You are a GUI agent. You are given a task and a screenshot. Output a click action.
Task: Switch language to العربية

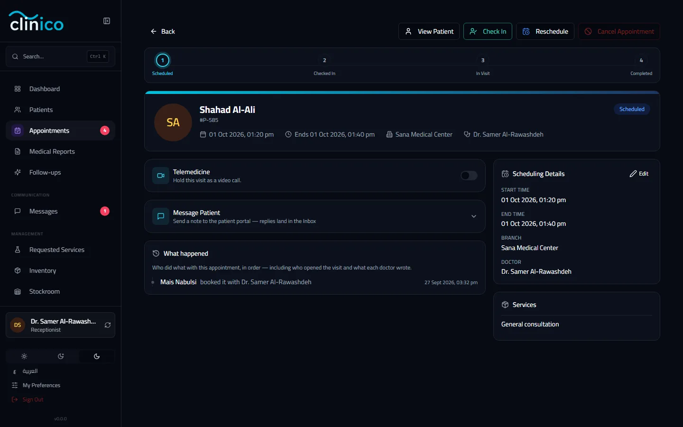(30, 371)
